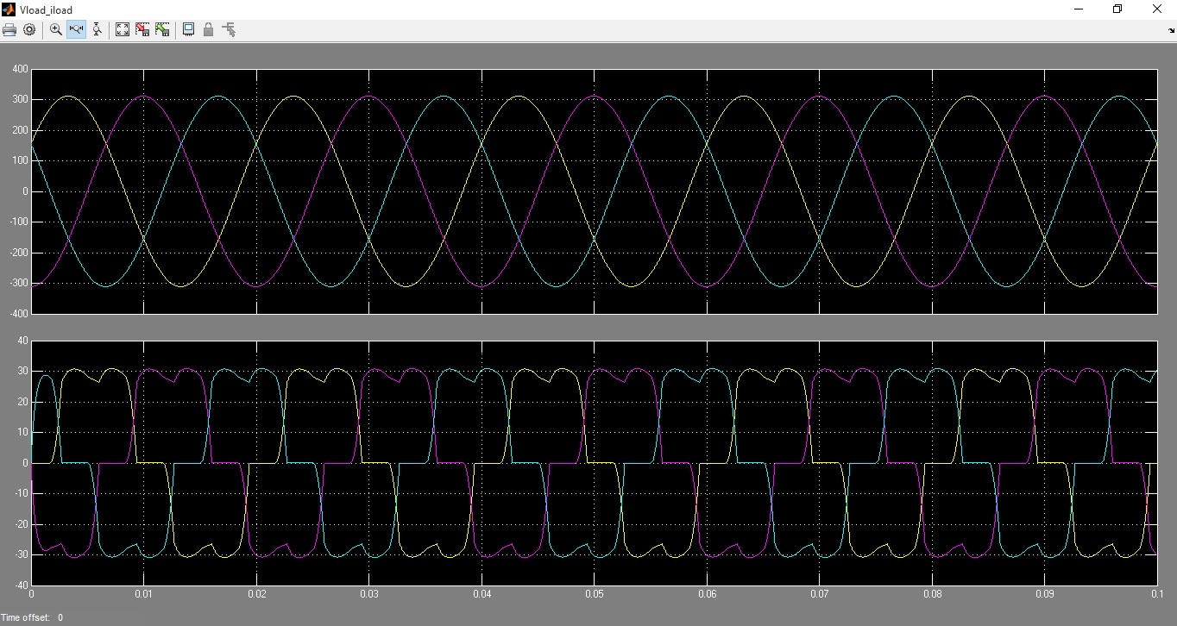This screenshot has height=626, width=1177.
Task: Open scope Parameters gear icon
Action: 29,29
